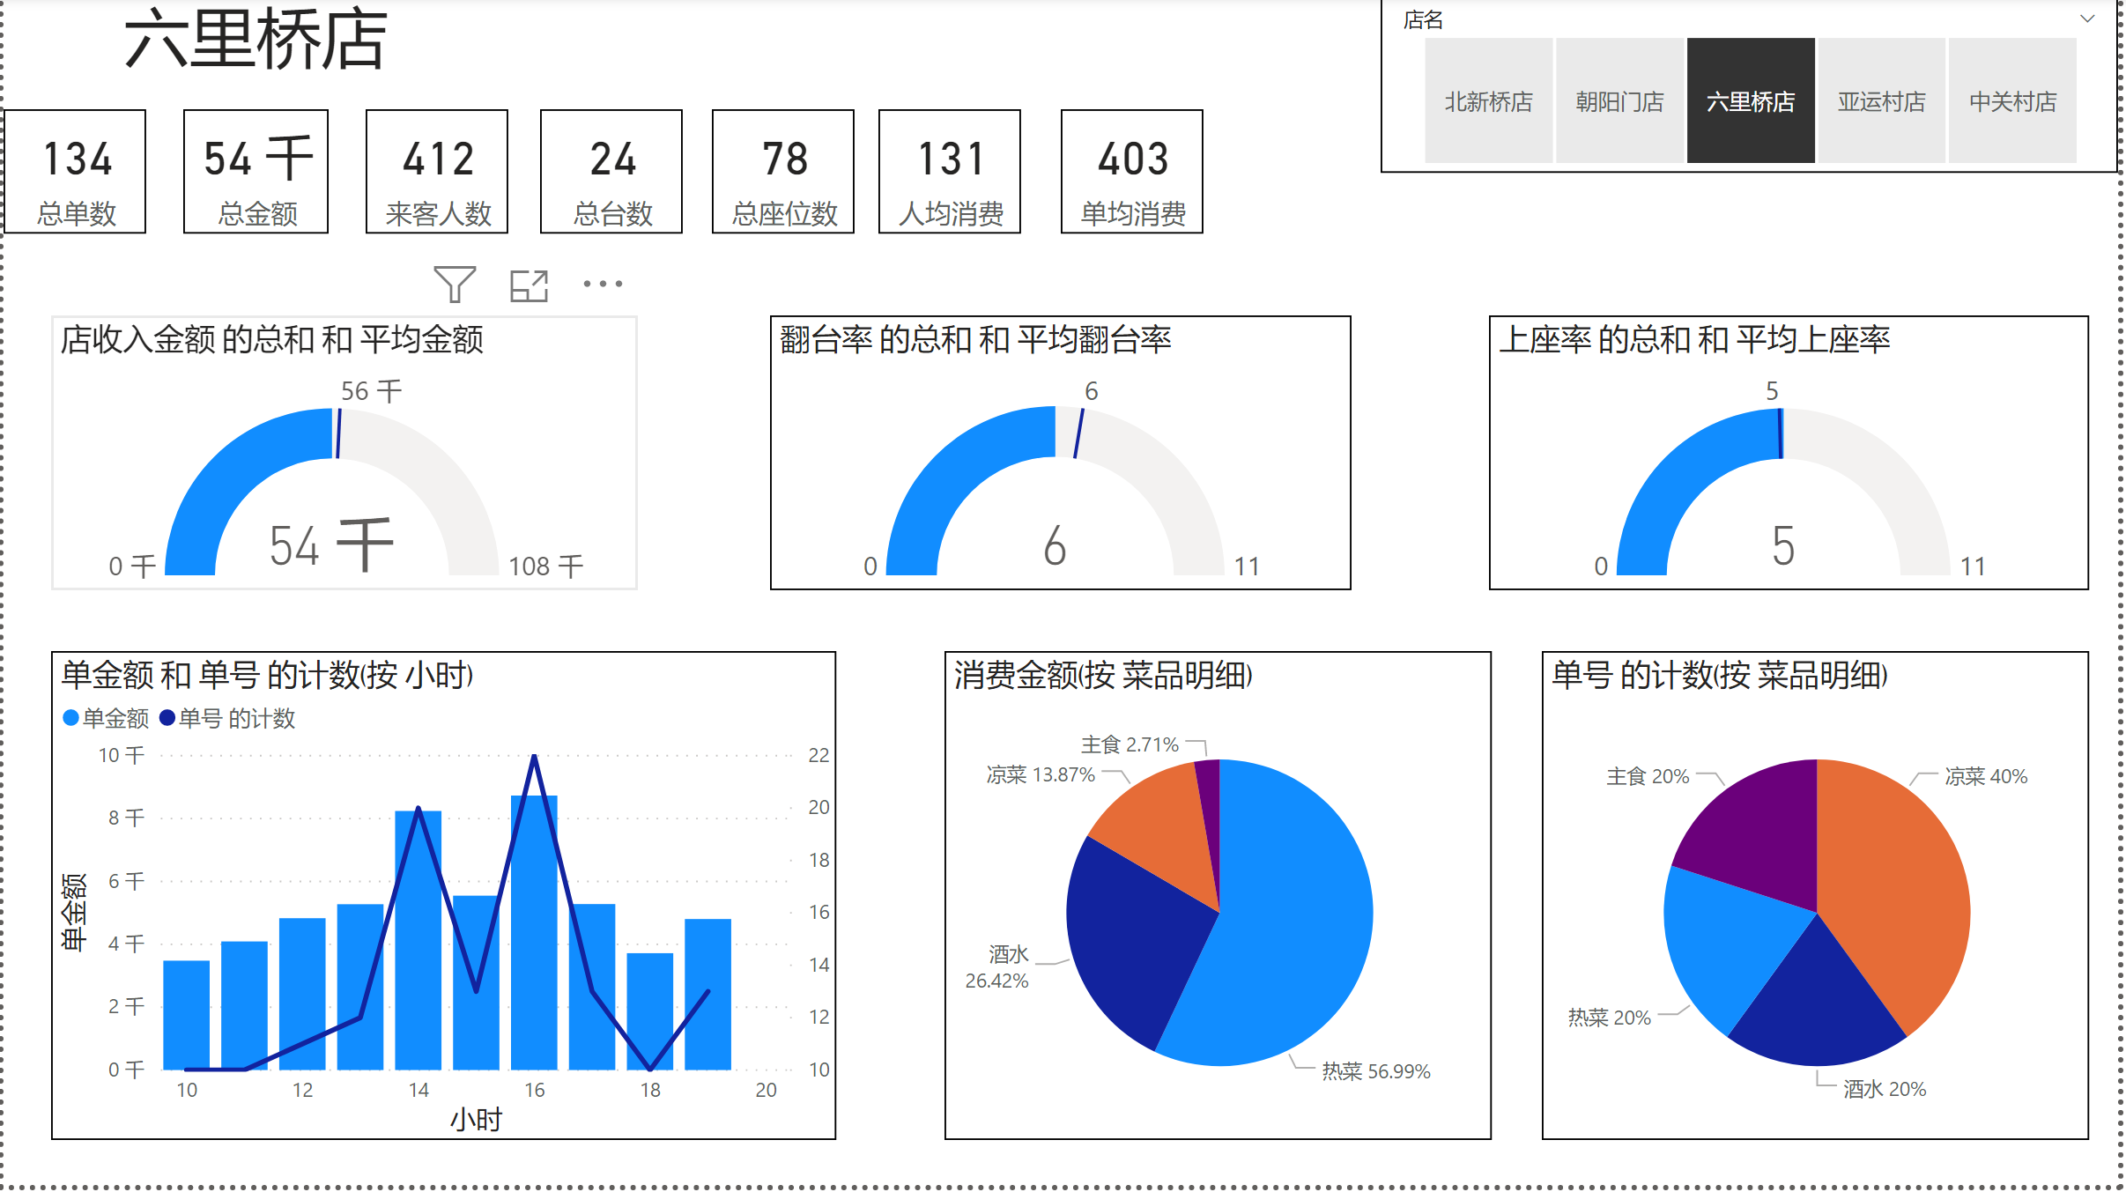This screenshot has height=1192, width=2126.
Task: Click the 总金额 card showing 54 千
Action: pos(256,172)
